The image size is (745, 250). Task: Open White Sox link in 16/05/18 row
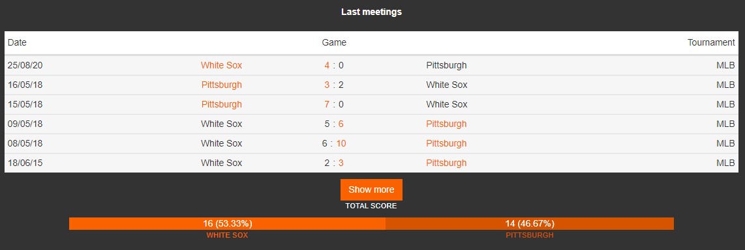pos(447,85)
